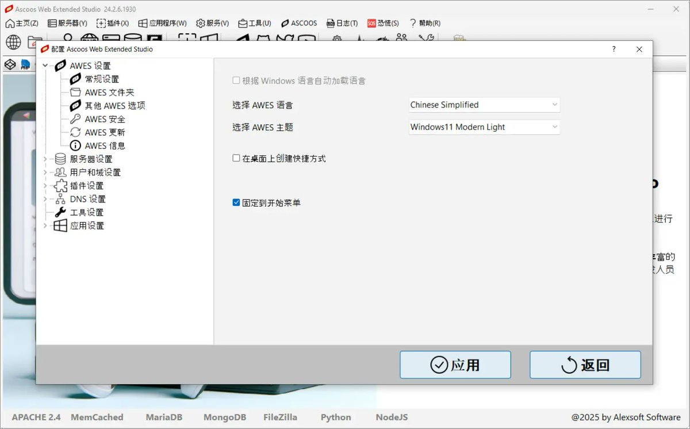Screen dimensions: 690x429
Task: Click the 工具设置 wrench icon
Action: [x=59, y=212]
